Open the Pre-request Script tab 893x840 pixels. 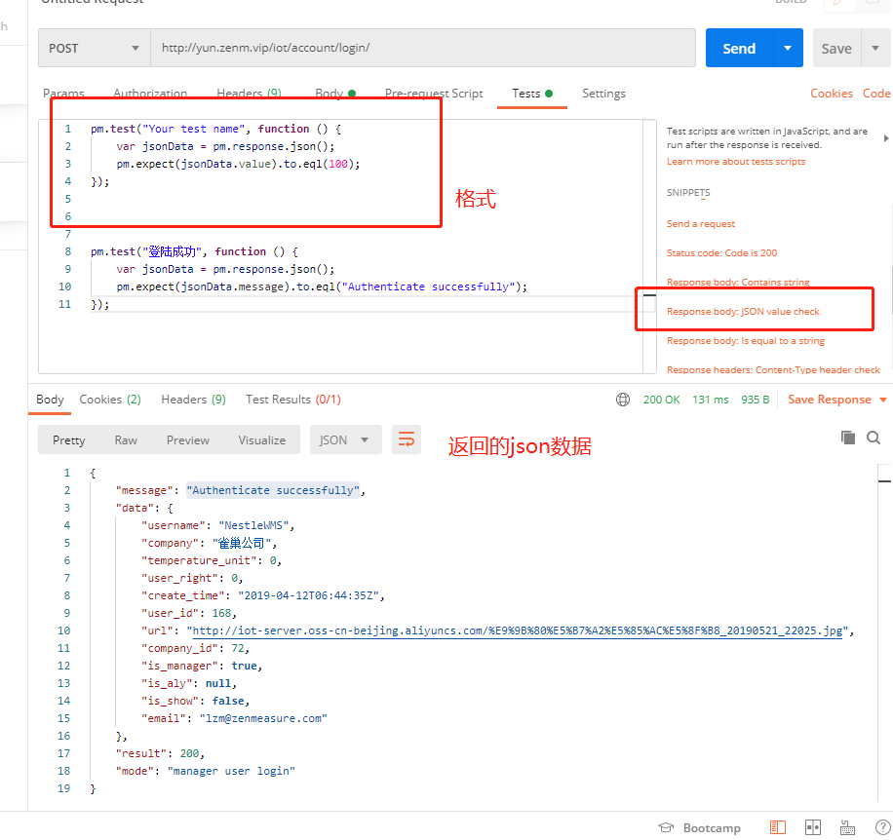click(x=434, y=94)
